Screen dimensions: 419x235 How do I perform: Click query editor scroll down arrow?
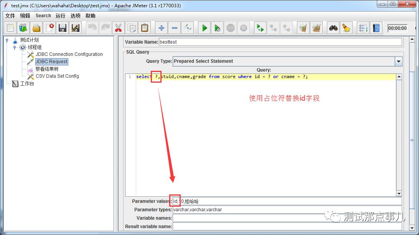point(399,194)
